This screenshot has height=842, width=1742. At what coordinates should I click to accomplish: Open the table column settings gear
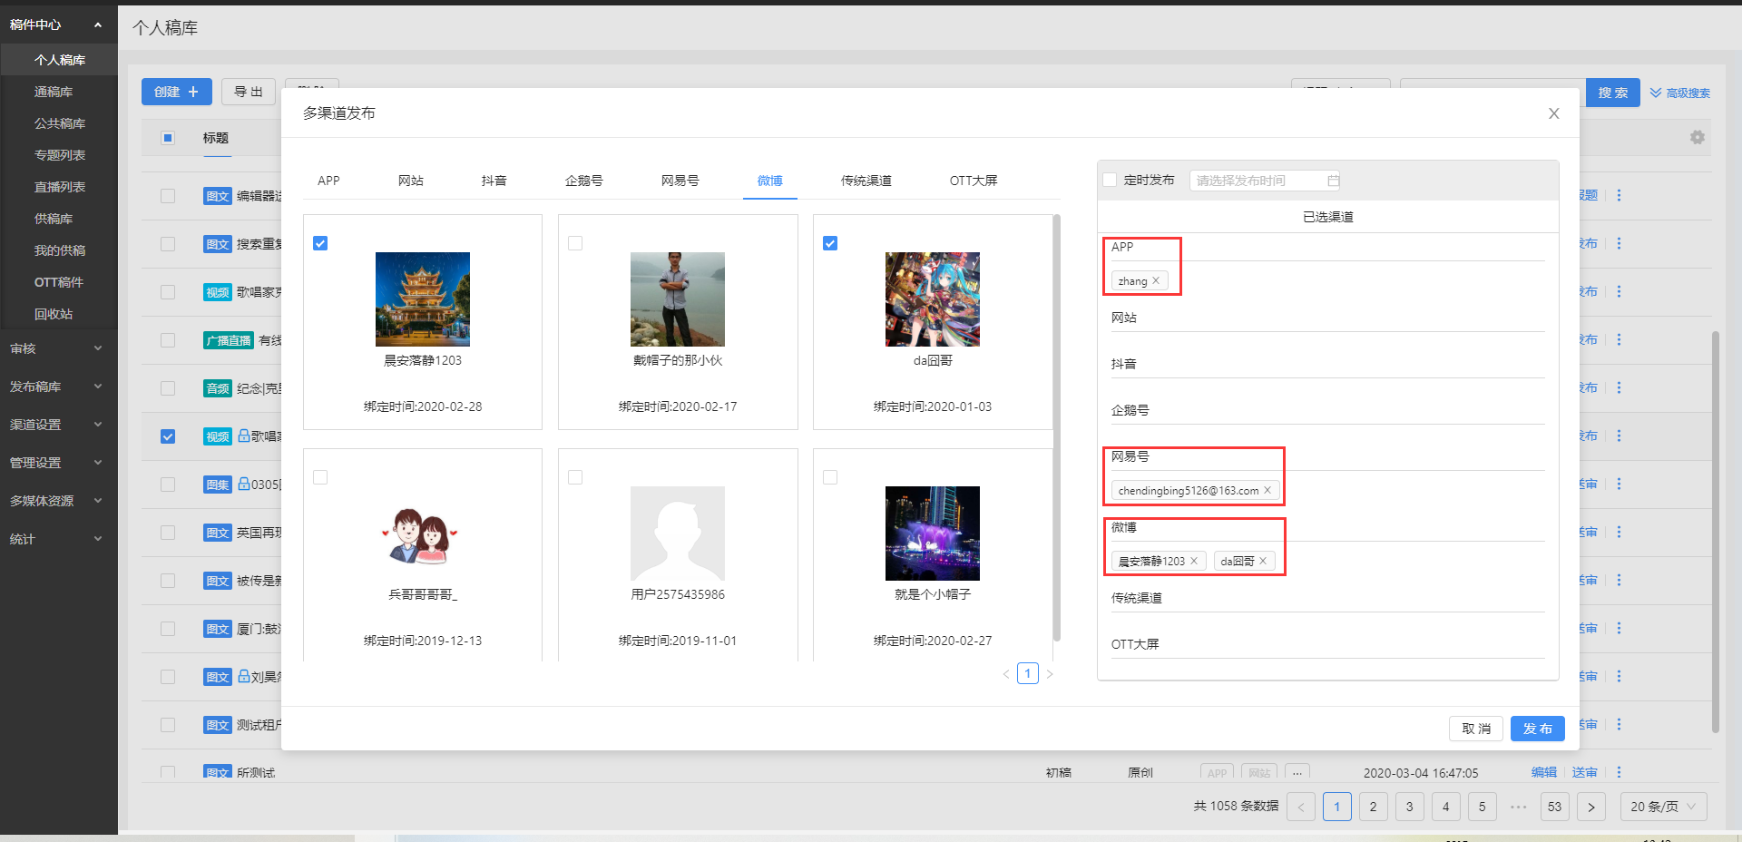(x=1697, y=137)
